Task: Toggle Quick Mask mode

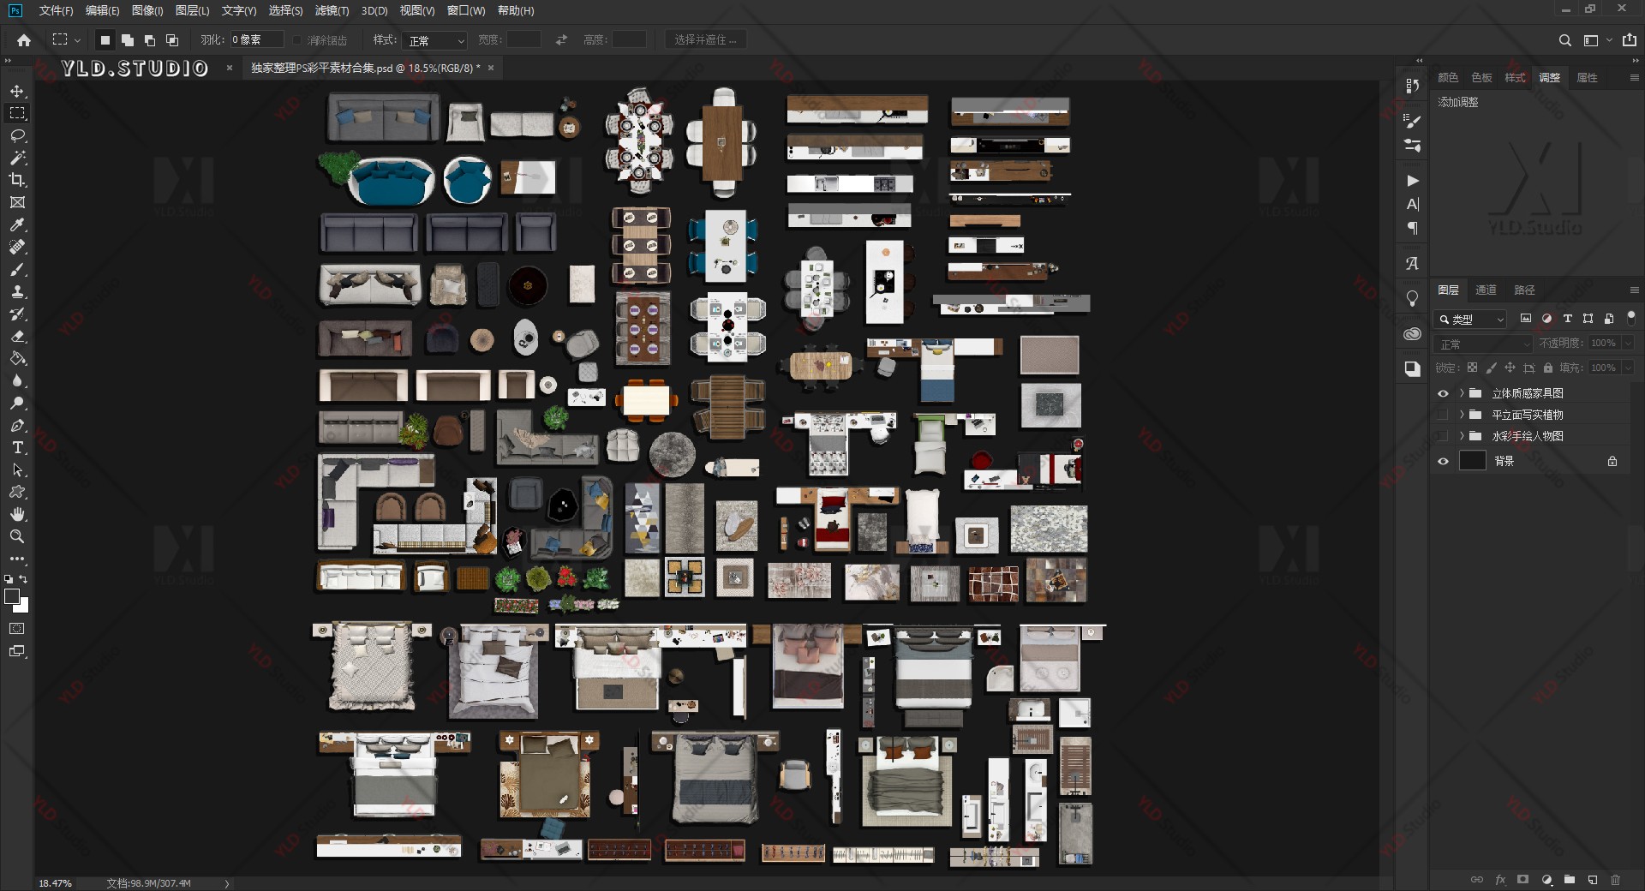Action: click(17, 628)
